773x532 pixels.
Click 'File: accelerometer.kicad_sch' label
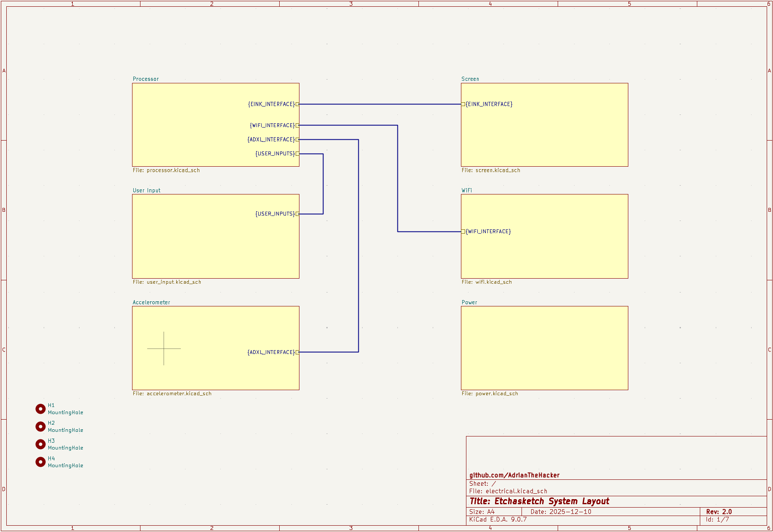(x=172, y=394)
